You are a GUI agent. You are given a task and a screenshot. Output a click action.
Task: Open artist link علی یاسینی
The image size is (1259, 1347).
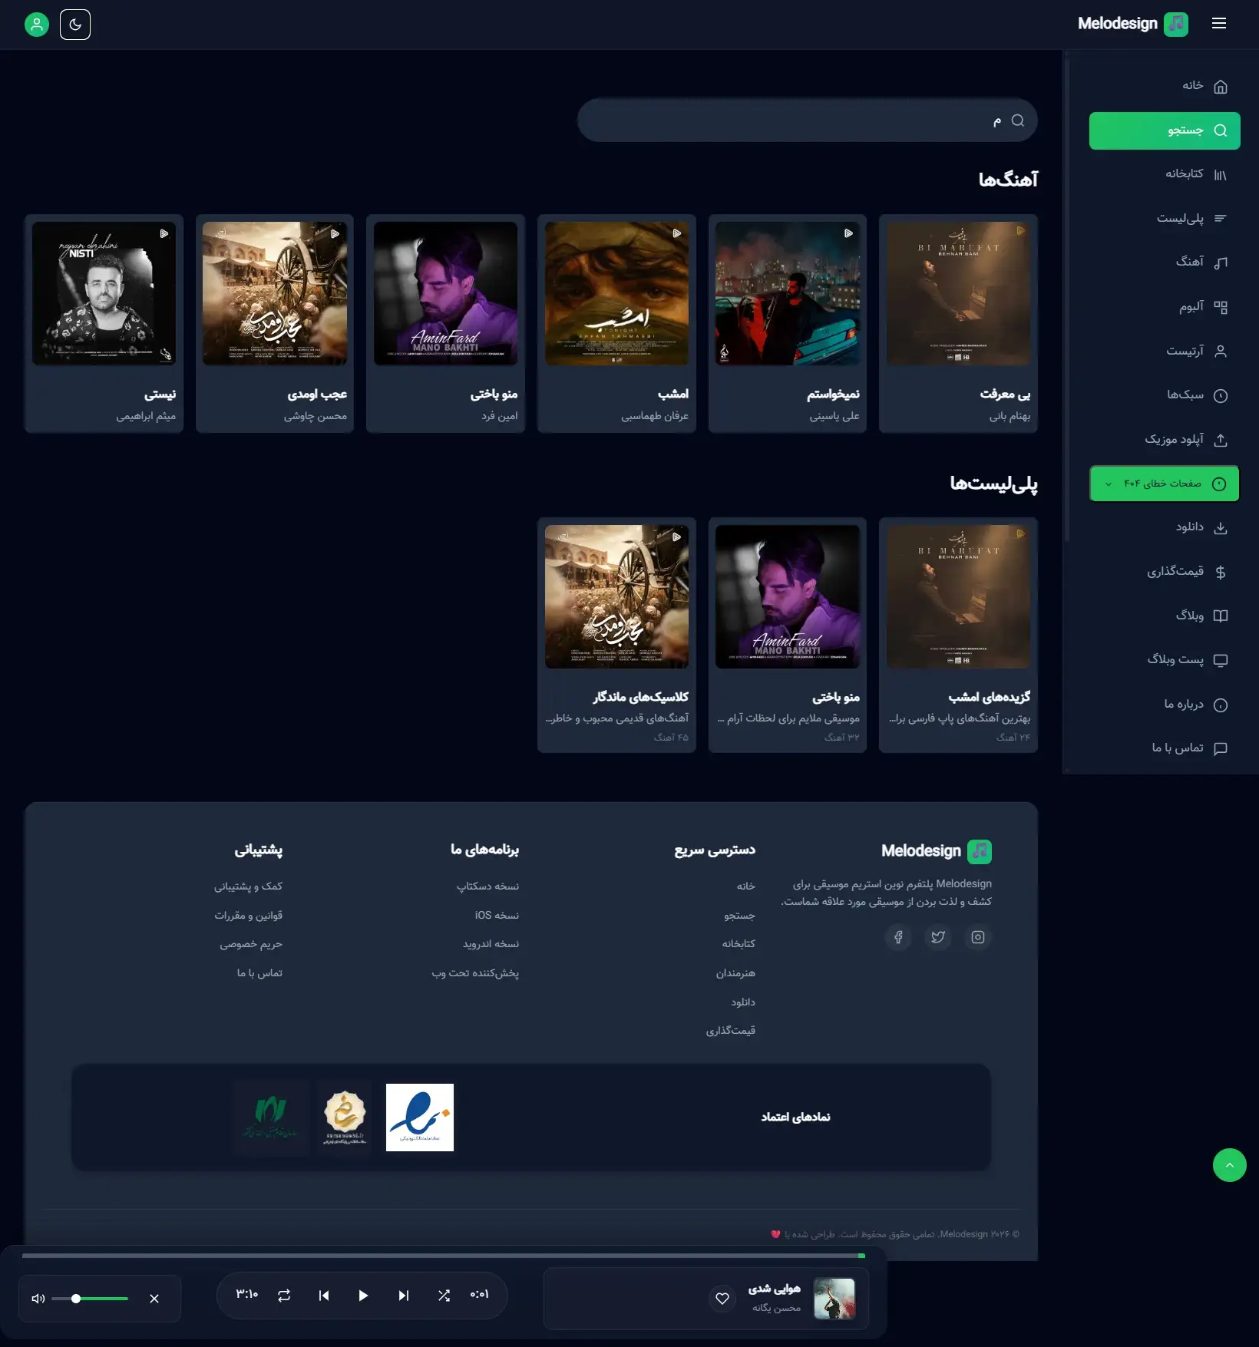coord(834,416)
